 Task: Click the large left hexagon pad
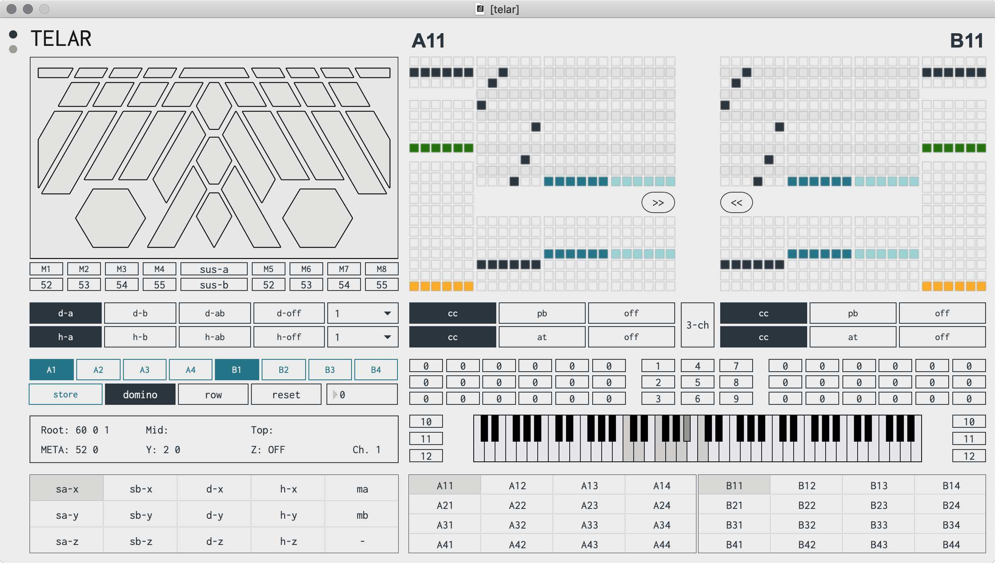111,218
